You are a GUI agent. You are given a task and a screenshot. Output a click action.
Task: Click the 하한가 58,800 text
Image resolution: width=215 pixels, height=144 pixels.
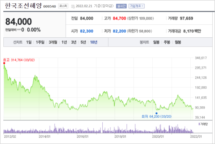pos(139,31)
